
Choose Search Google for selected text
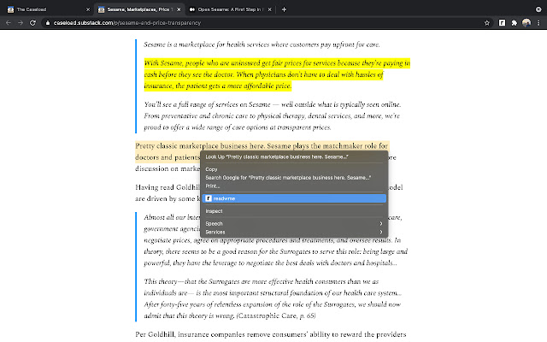pos(294,178)
